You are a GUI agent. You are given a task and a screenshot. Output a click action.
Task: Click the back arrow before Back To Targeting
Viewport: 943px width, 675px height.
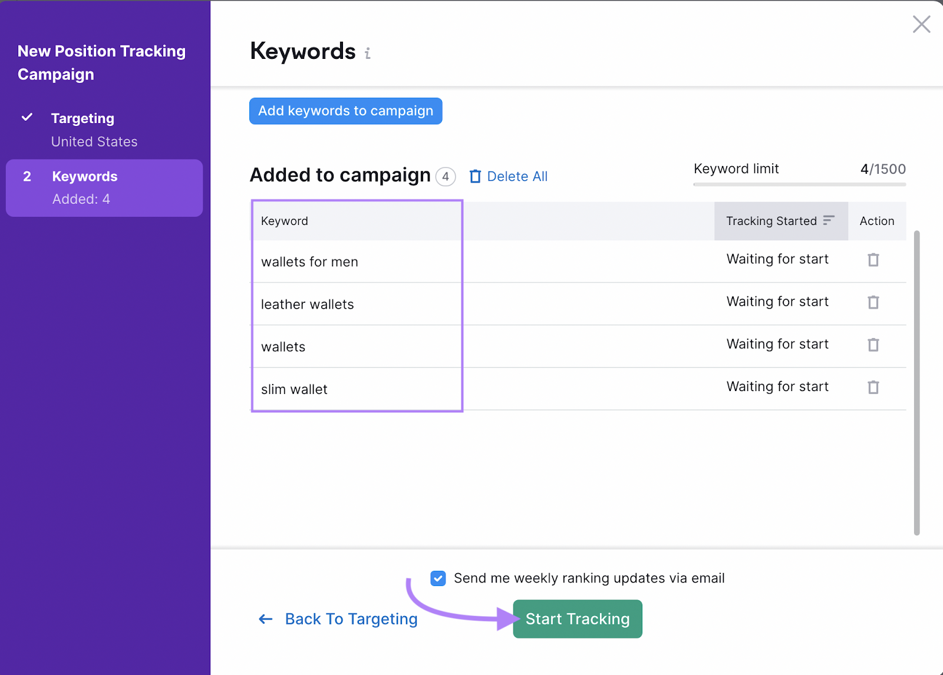tap(265, 619)
